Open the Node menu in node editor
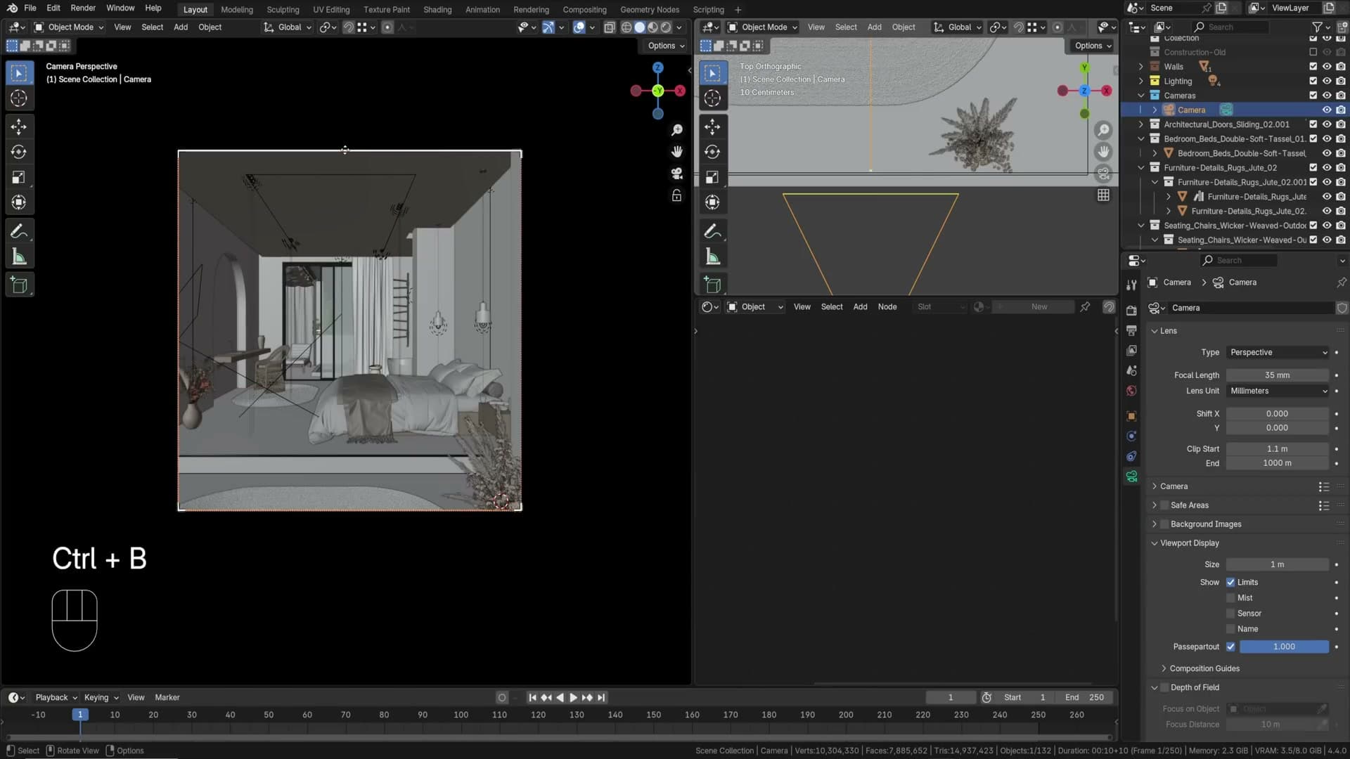Image resolution: width=1350 pixels, height=759 pixels. pyautogui.click(x=887, y=307)
